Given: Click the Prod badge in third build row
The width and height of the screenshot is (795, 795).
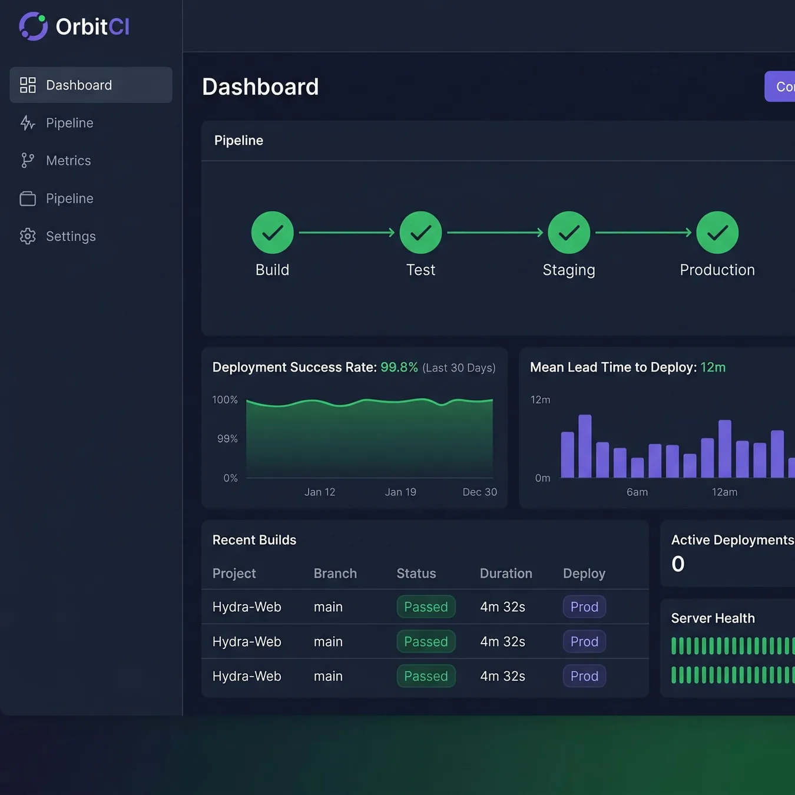Looking at the screenshot, I should (x=585, y=677).
